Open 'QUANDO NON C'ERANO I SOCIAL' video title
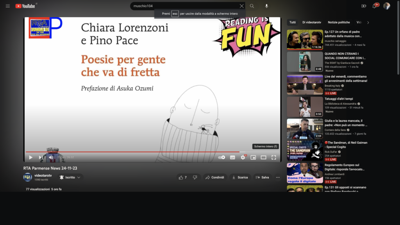 click(345, 56)
